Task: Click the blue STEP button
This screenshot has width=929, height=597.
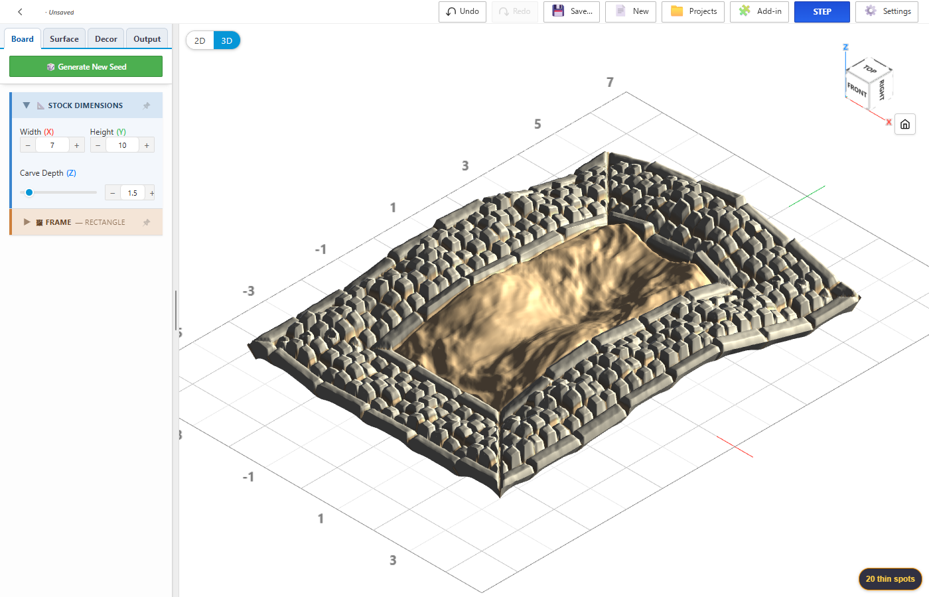Action: coord(822,11)
